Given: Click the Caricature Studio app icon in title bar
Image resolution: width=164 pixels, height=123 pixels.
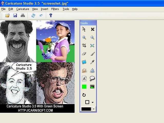Looking at the screenshot, I should point(2,3).
